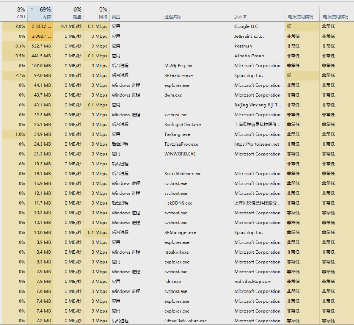Select svchost.exe in the 10.3 MB row
The height and width of the screenshot is (325, 354).
(x=176, y=213)
